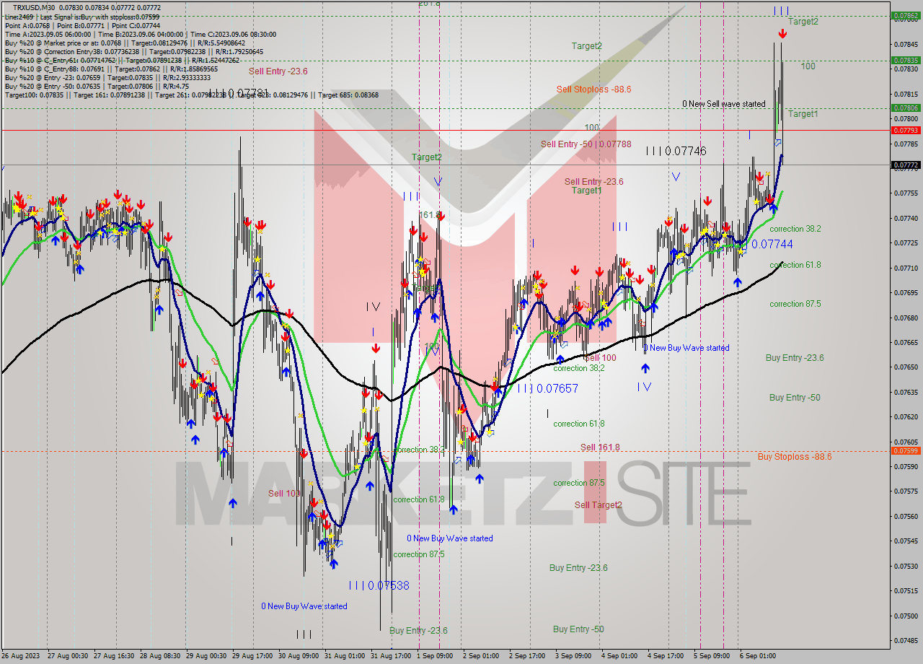Click green 0.07835 price tag on axis
923x664 pixels.
[x=906, y=61]
